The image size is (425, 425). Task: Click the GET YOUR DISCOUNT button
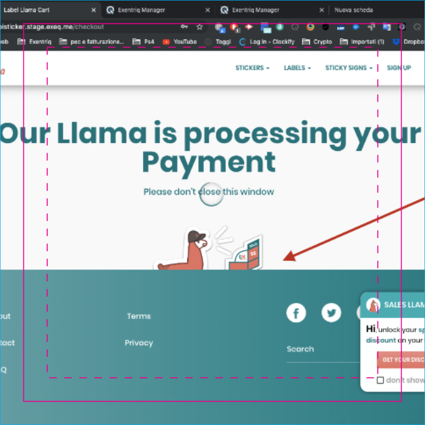(x=401, y=359)
